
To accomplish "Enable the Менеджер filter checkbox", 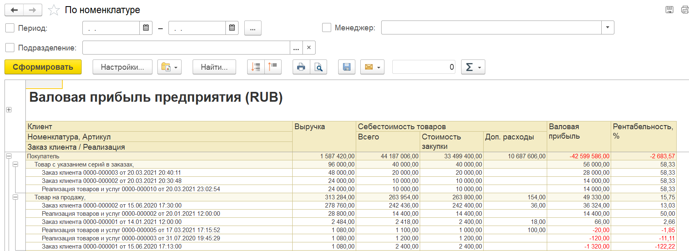I will pos(327,27).
